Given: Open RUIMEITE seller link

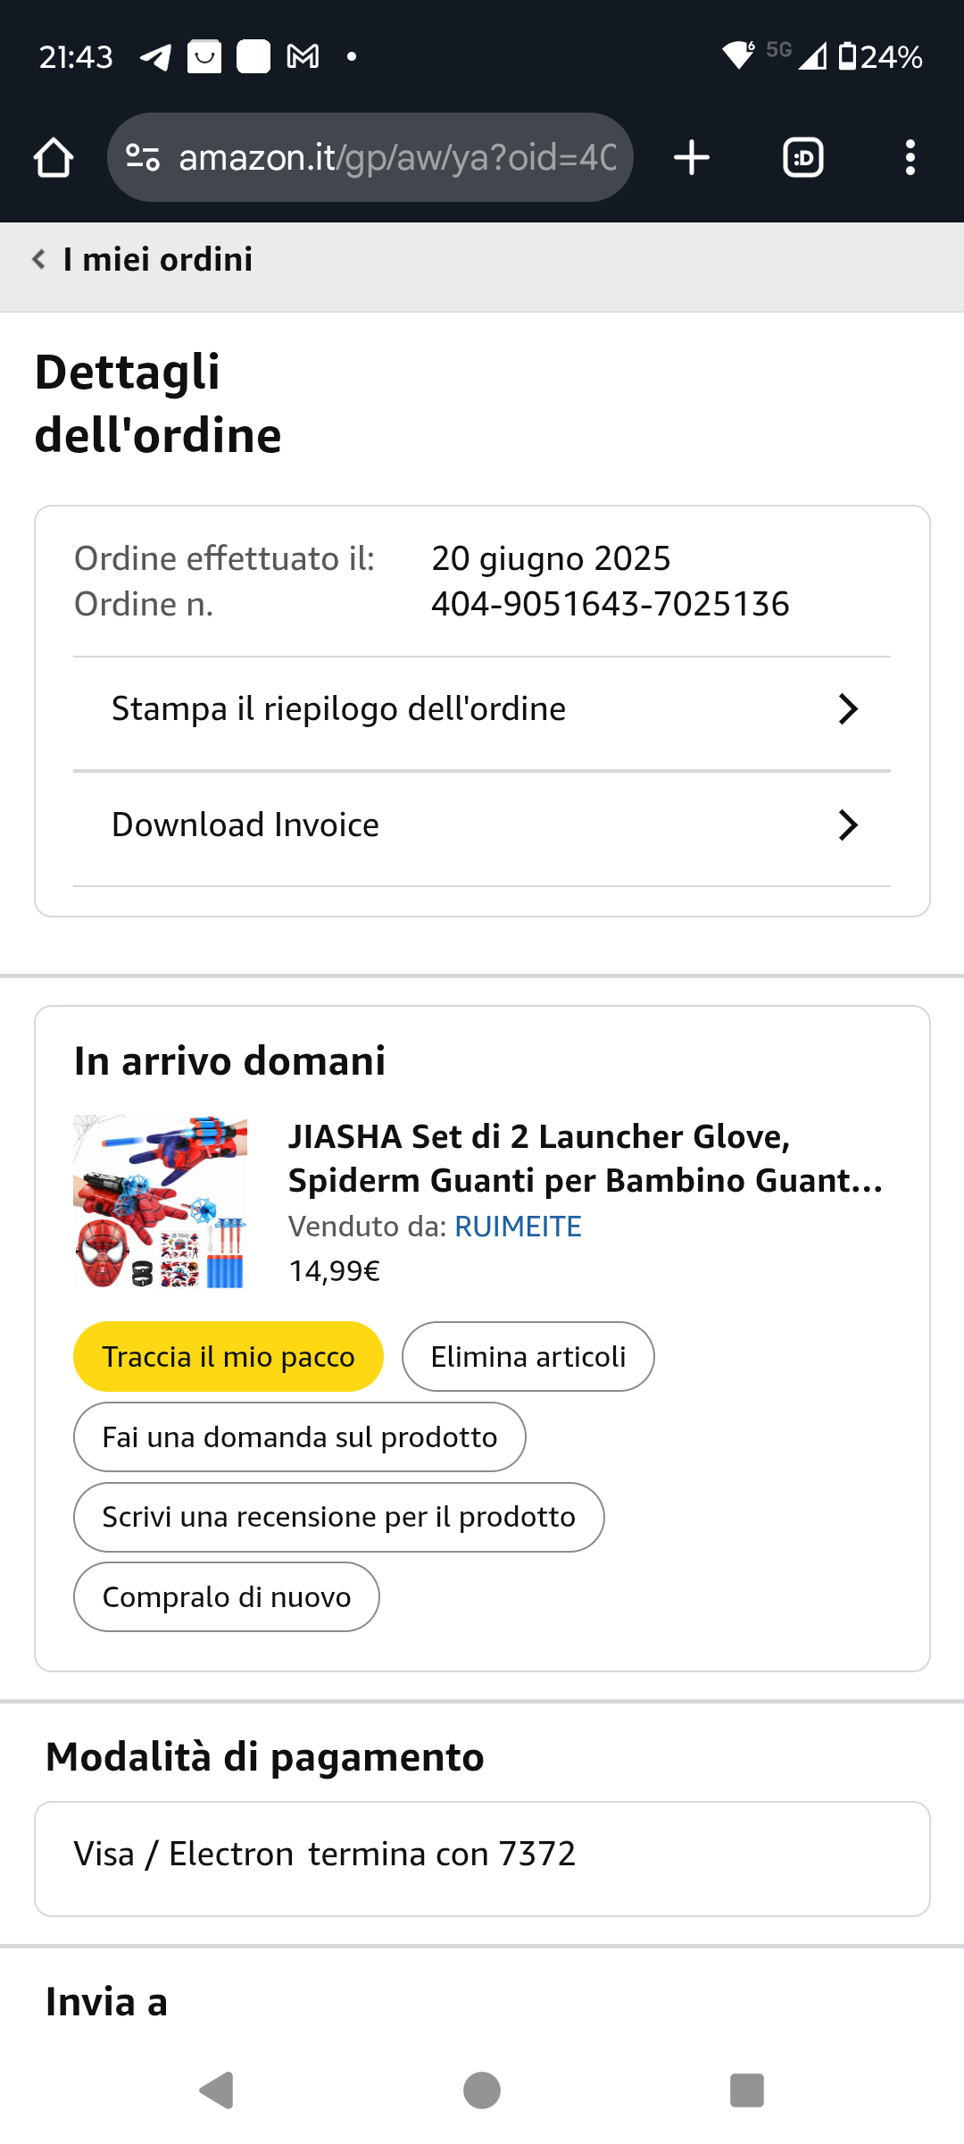Looking at the screenshot, I should coord(518,1227).
